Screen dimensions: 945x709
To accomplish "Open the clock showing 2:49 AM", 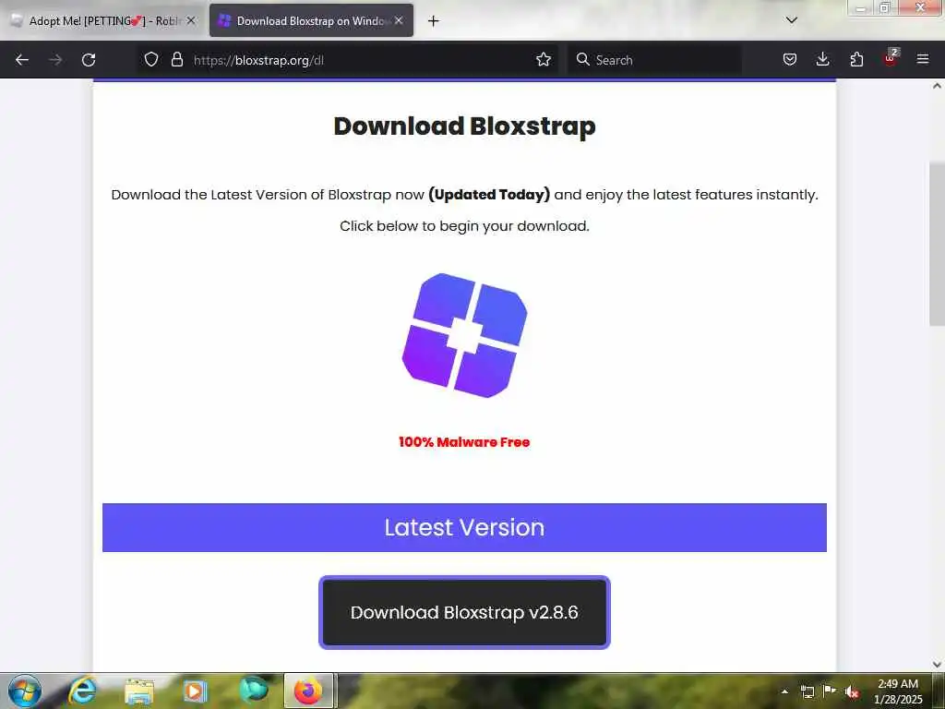I will (x=898, y=691).
